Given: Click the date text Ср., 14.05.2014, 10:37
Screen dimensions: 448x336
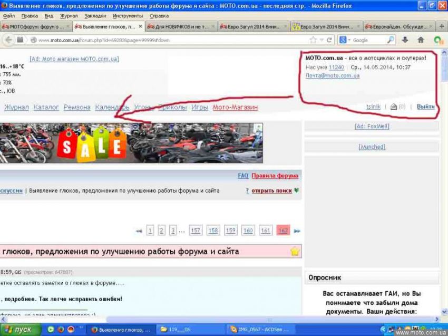Looking at the screenshot, I should pos(381,67).
